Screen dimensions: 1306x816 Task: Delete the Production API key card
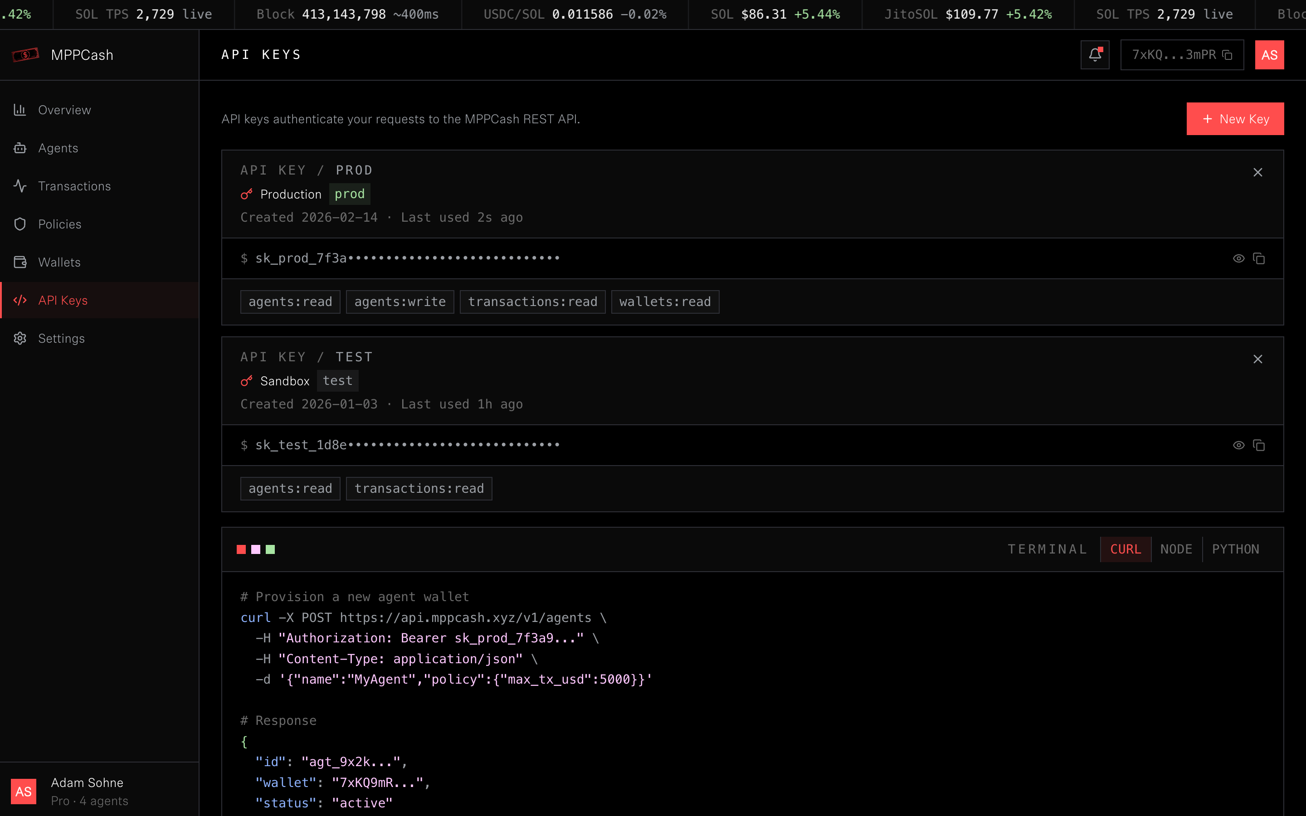coord(1257,172)
